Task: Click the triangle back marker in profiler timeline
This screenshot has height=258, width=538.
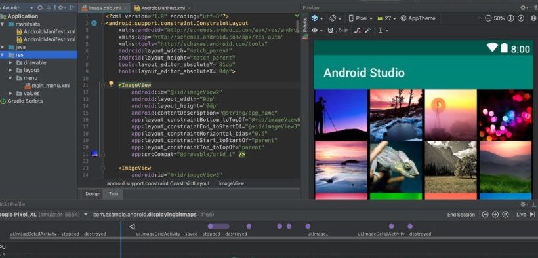Action: click(132, 227)
